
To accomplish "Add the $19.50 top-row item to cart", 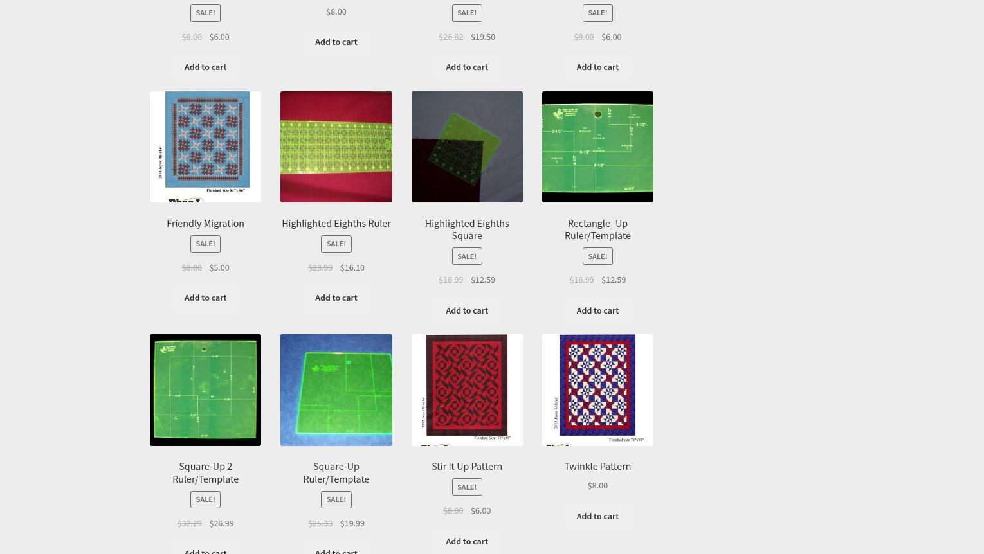I will [x=467, y=67].
